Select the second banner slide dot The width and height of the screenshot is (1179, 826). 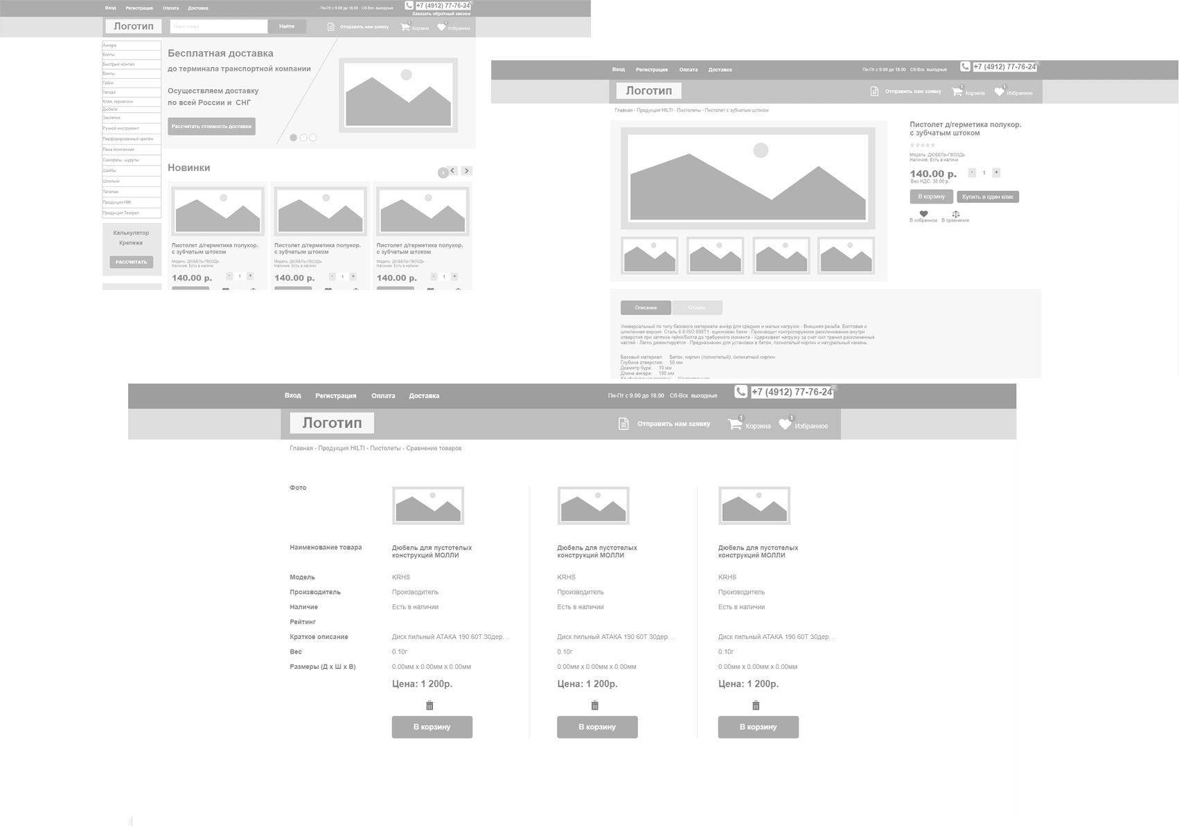point(303,138)
